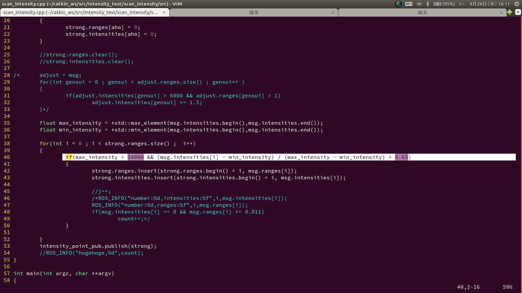
Task: Click the 0.65 threshold highlighted on line 40
Action: pos(401,157)
